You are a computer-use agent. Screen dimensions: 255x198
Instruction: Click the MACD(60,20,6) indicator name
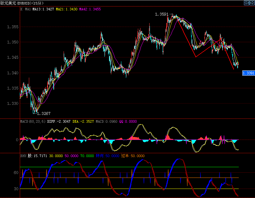33,121
